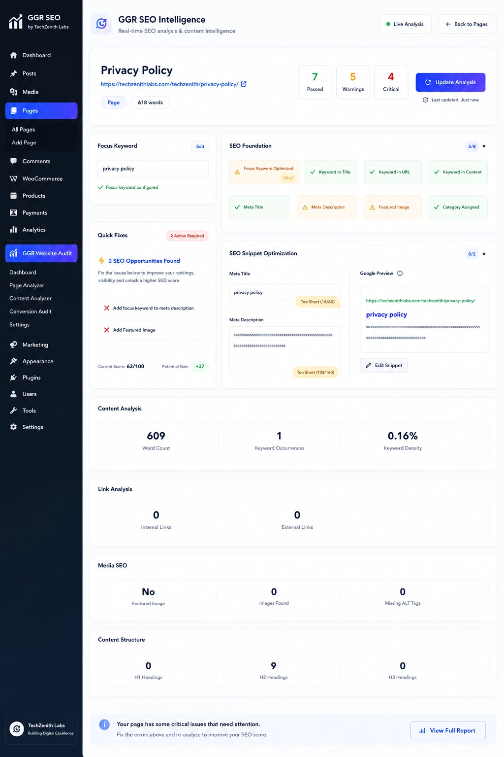Click the Focus Keyword input field
504x757 pixels.
(x=153, y=169)
